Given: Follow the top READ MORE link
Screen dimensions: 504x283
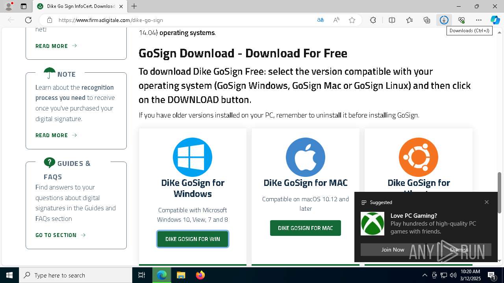Looking at the screenshot, I should pos(56,46).
